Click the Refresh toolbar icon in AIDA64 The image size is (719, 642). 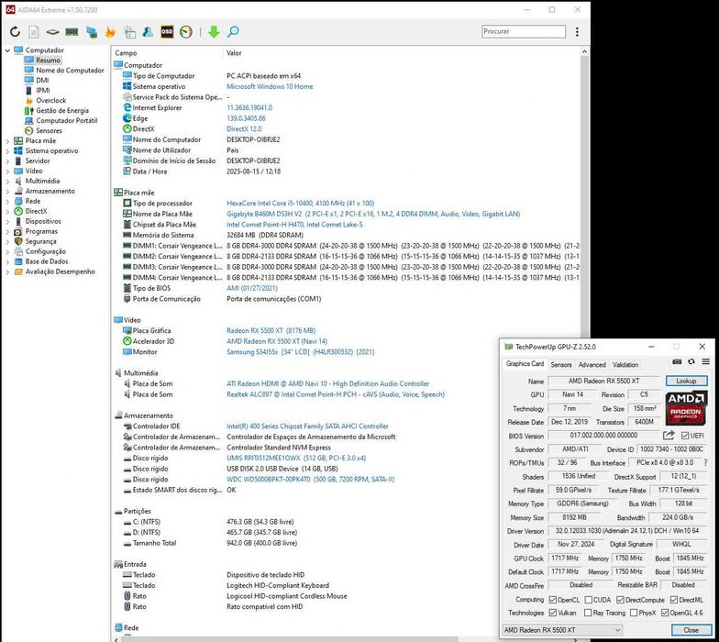[15, 31]
